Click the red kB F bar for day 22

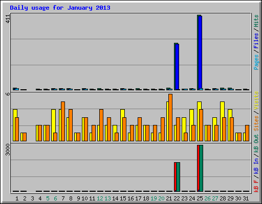175,177
